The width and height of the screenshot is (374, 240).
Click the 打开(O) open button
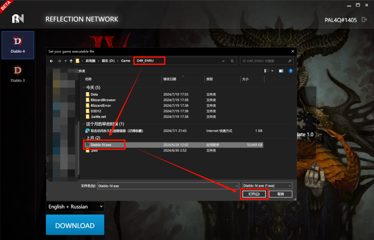pos(255,194)
